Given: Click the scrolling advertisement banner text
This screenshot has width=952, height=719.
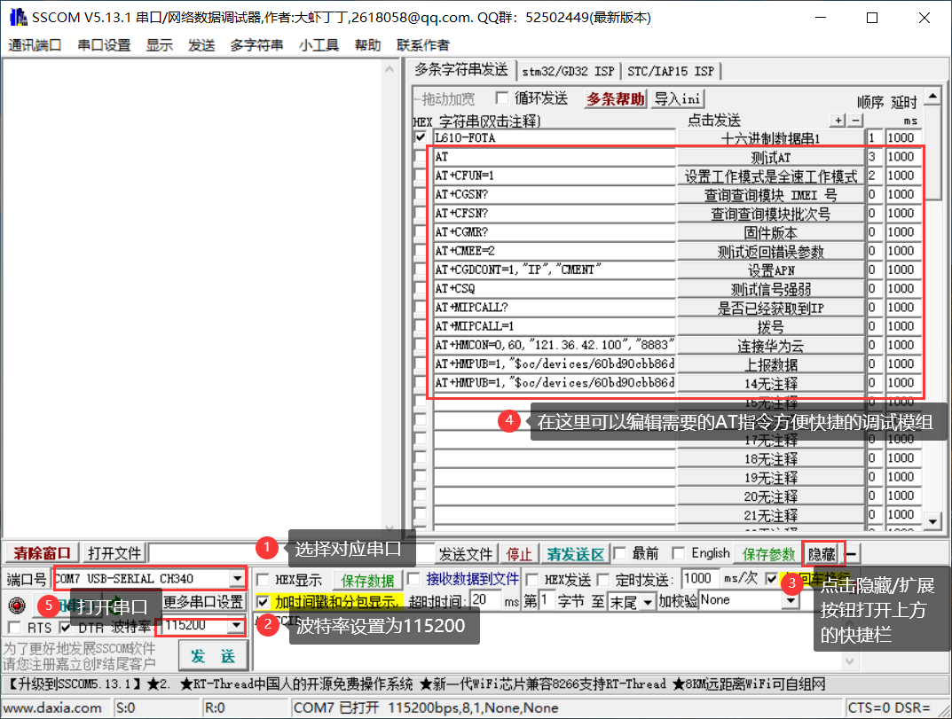Looking at the screenshot, I should [x=415, y=684].
